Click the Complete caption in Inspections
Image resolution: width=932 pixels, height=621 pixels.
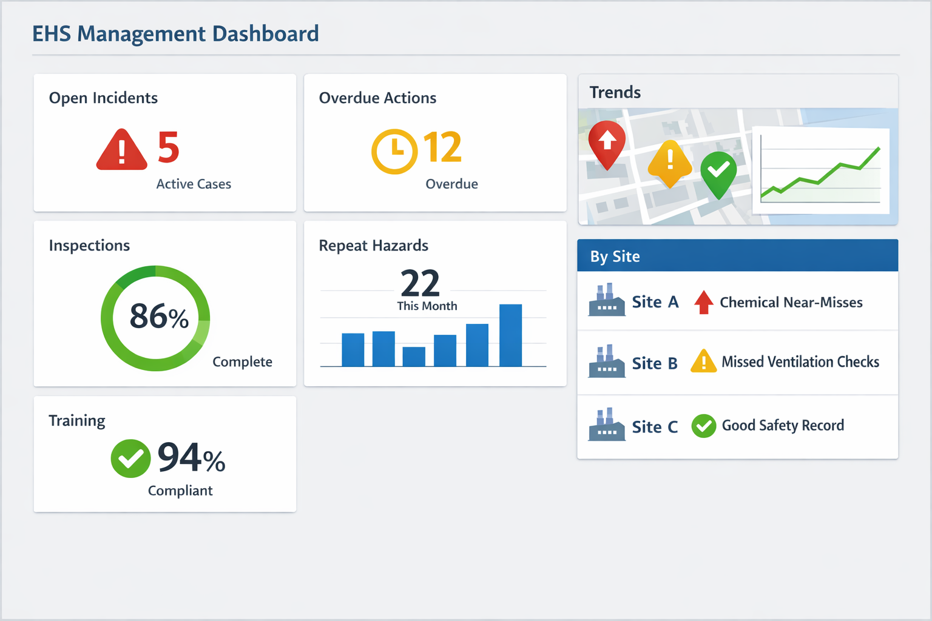[x=242, y=362]
